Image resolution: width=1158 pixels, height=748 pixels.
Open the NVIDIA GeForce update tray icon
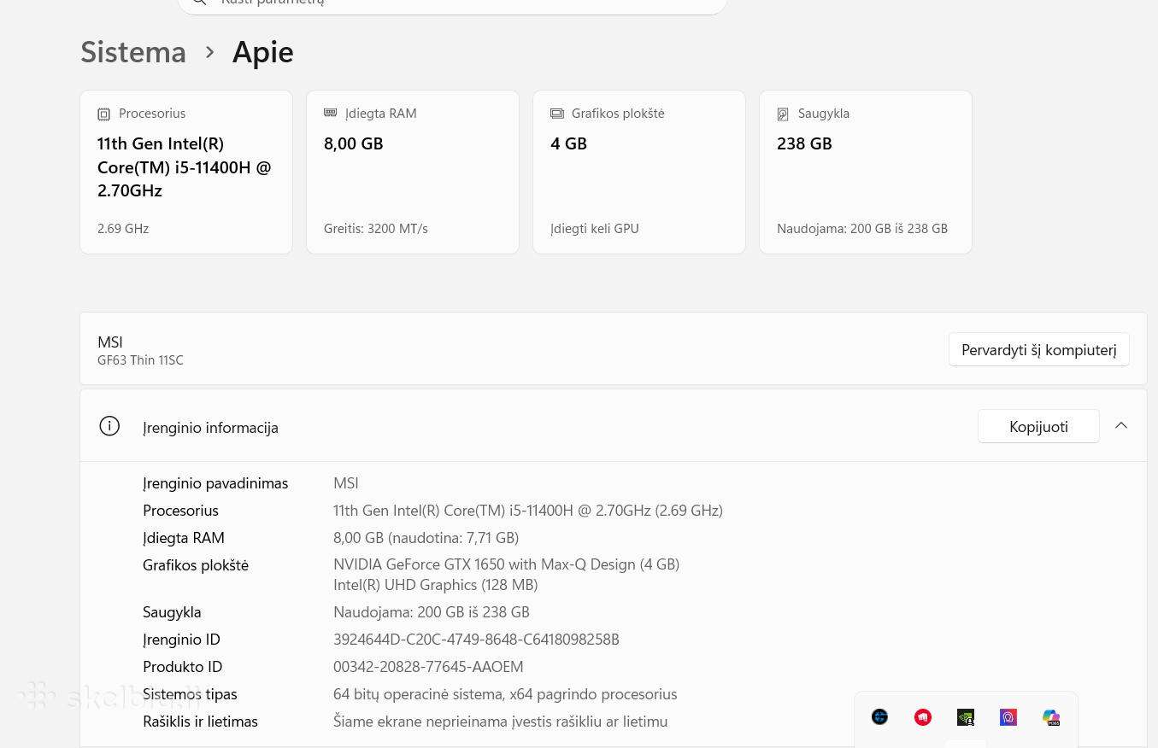(x=966, y=717)
